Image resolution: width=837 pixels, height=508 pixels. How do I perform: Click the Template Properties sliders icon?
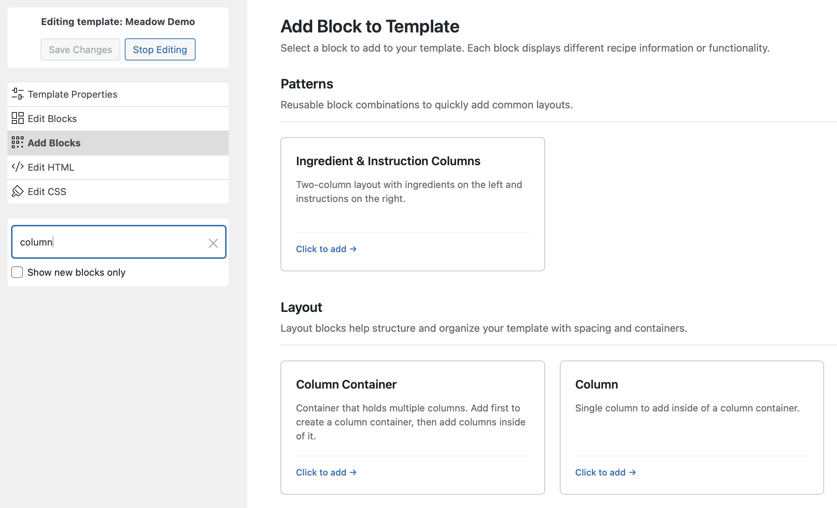click(17, 94)
